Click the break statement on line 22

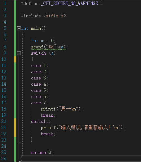48,134
